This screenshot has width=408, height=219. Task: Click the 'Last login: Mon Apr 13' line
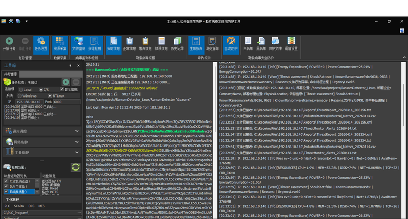tap(128, 107)
